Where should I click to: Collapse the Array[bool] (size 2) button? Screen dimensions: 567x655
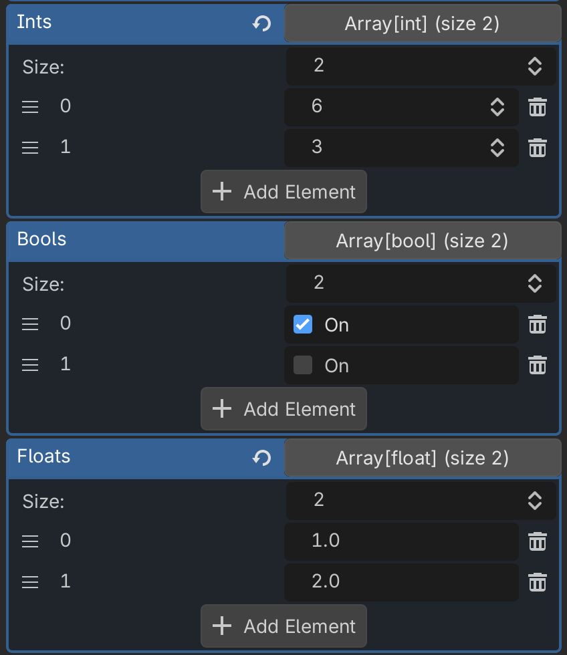click(422, 241)
